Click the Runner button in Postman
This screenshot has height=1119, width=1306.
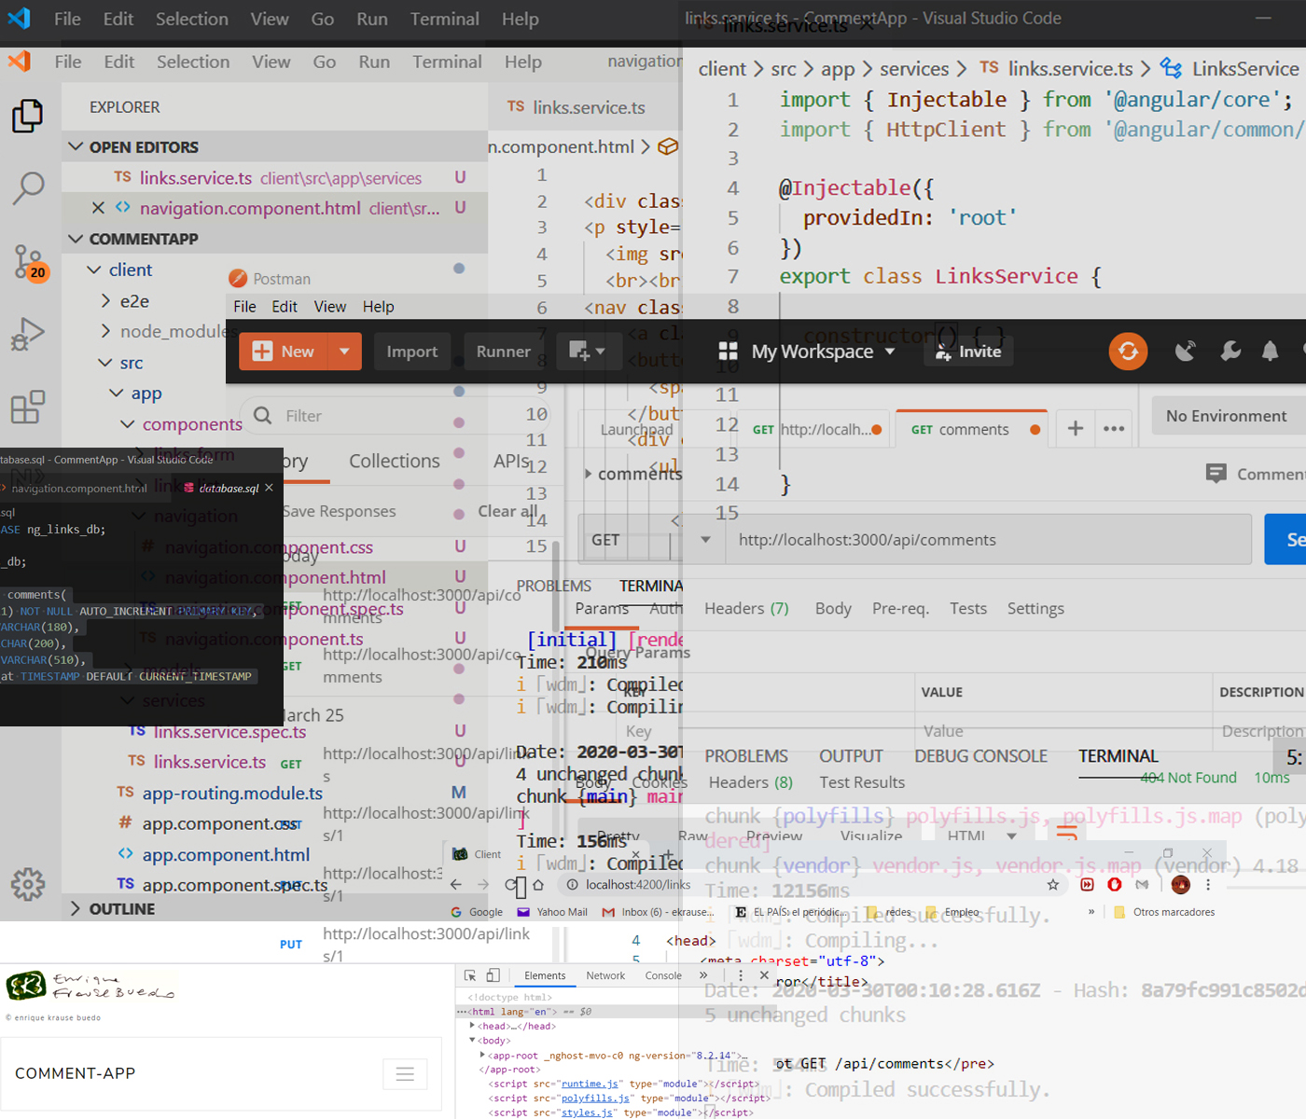(503, 352)
